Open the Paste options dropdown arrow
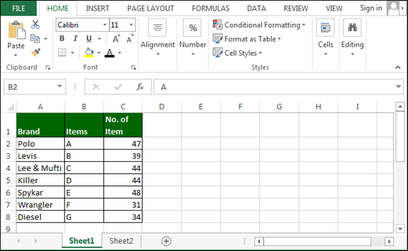Screen dimensions: 408x251 (16, 55)
